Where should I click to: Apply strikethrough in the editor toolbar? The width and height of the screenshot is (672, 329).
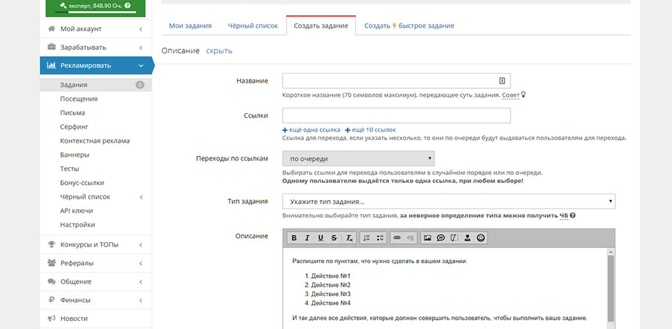pos(334,238)
